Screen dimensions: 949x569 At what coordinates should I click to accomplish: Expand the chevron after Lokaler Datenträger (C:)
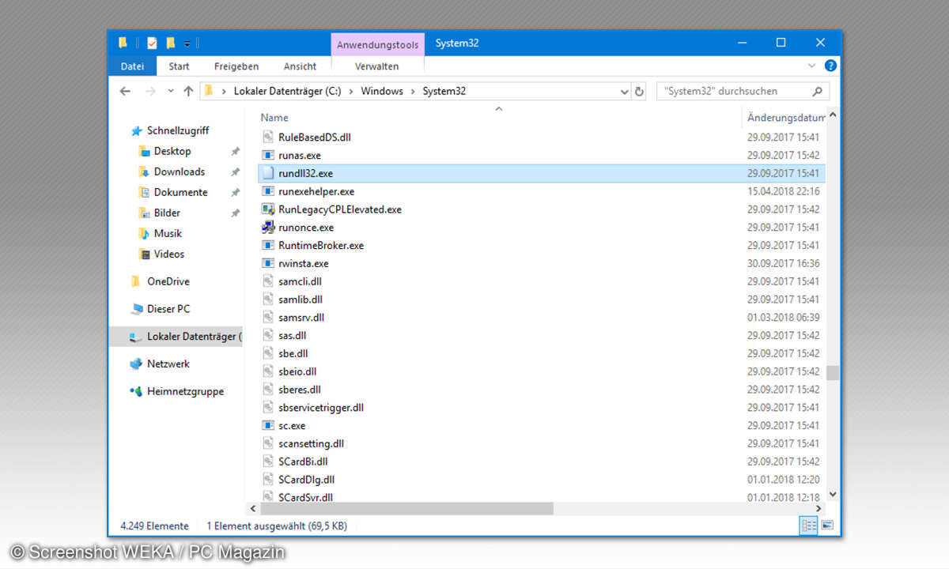point(351,91)
